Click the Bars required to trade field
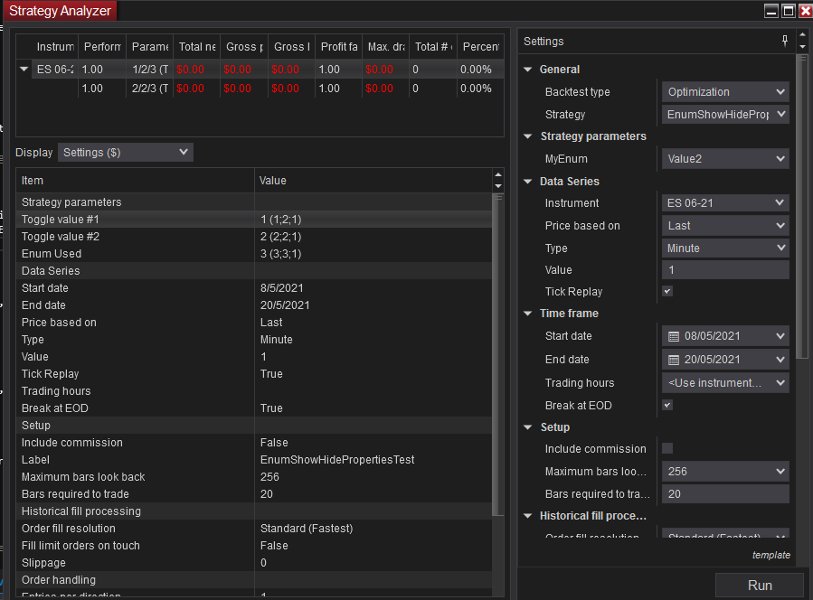The image size is (813, 600). 725,494
